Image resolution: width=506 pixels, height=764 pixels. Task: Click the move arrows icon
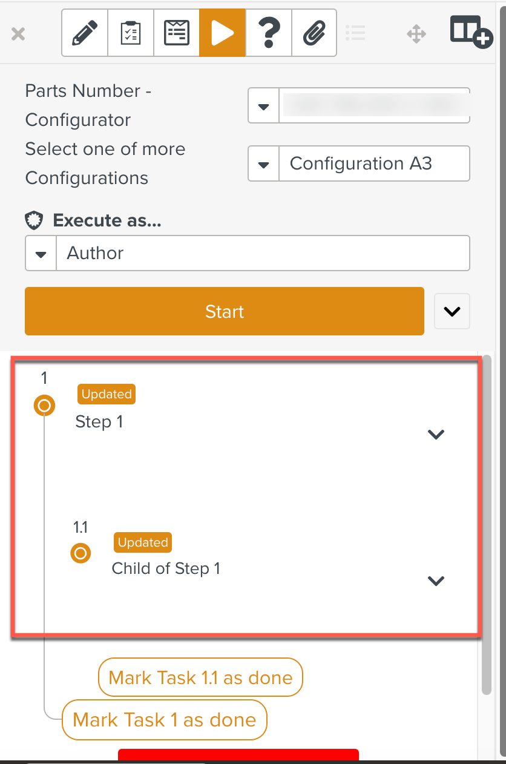click(416, 34)
